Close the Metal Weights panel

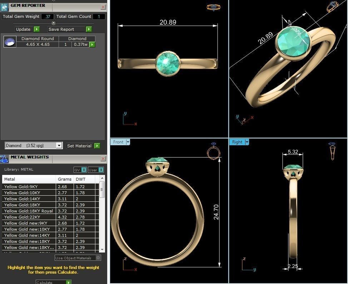point(103,158)
